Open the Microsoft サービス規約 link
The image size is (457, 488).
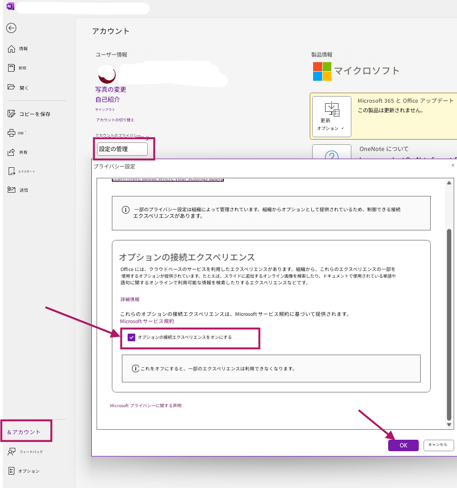point(147,321)
